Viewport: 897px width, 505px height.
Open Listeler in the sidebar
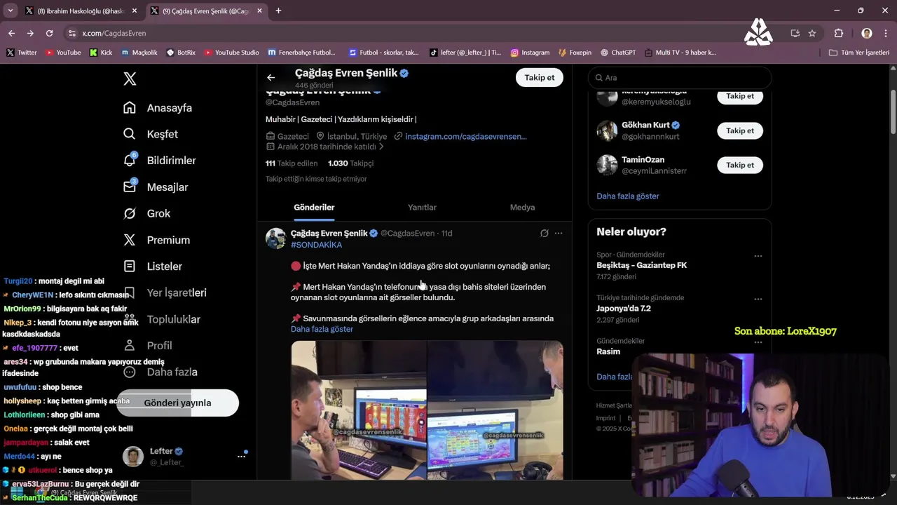(x=153, y=267)
